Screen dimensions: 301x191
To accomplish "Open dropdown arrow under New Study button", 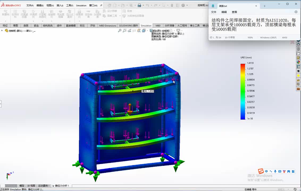I will pos(5,21).
